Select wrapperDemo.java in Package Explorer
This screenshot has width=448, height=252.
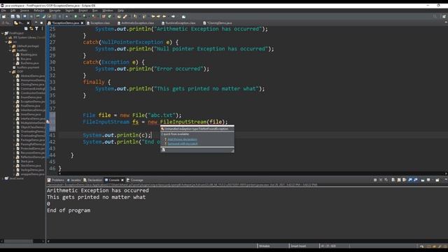pyautogui.click(x=32, y=174)
